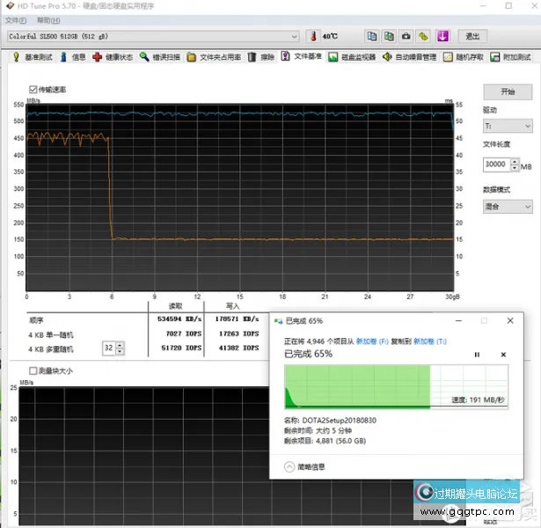Cancel the file copy with X icon
The image size is (541, 528).
click(x=503, y=354)
